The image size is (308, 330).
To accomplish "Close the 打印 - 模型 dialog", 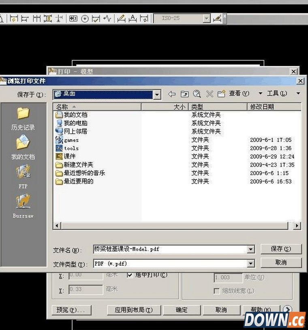I will (294, 72).
